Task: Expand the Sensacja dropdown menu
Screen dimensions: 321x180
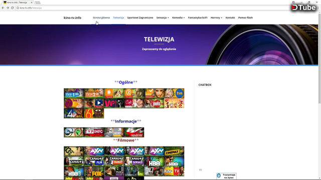Action: point(163,18)
